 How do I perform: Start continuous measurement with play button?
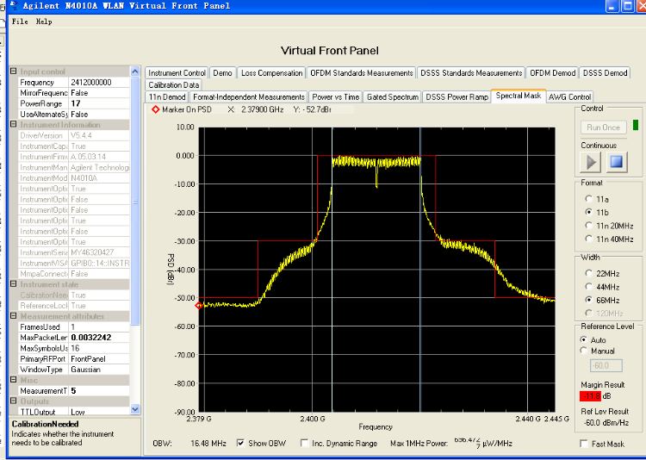pyautogui.click(x=590, y=162)
